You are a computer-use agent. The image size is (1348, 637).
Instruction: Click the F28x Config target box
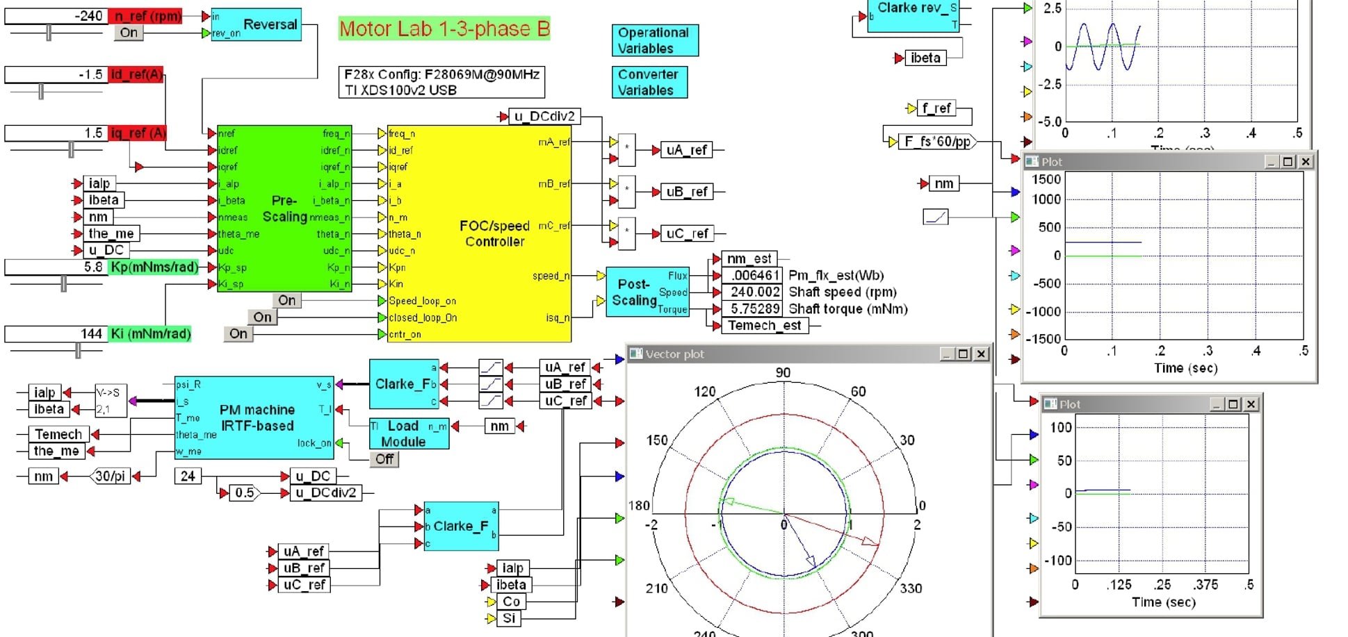click(441, 82)
